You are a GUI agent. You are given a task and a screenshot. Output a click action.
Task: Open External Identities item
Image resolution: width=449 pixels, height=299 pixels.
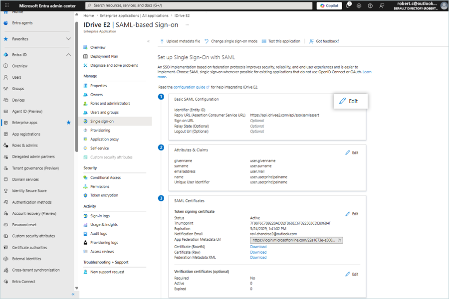coord(26,259)
